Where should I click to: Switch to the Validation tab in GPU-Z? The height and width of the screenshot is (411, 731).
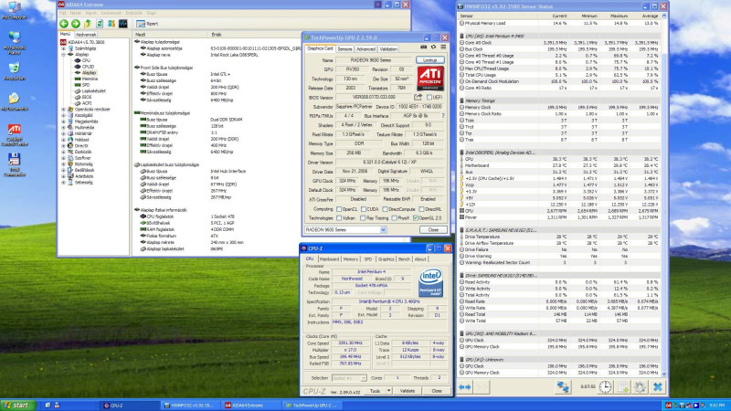click(389, 49)
